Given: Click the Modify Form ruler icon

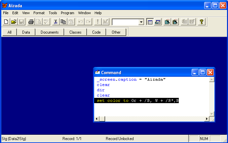Looking at the screenshot, I should click(x=105, y=22).
